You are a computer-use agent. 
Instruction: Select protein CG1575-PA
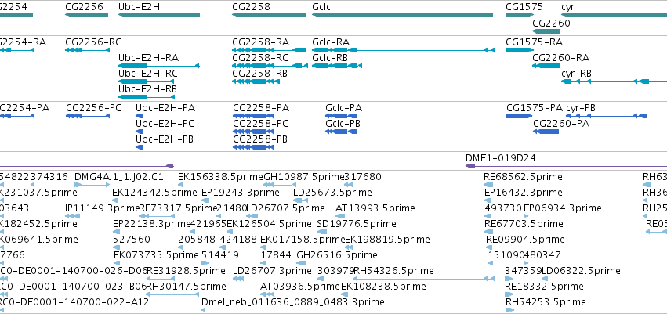(x=520, y=116)
